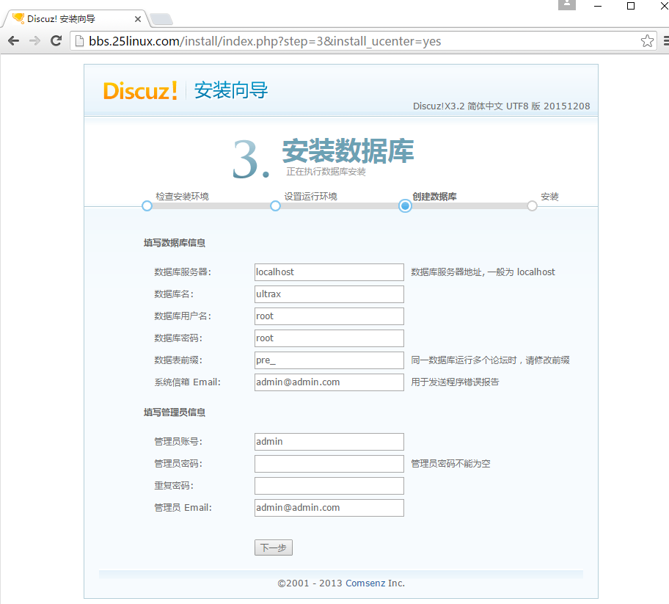Screen dimensions: 669x604
Task: Click the hint 数据库服务器地址, 一般为 localhost
Action: click(x=483, y=272)
